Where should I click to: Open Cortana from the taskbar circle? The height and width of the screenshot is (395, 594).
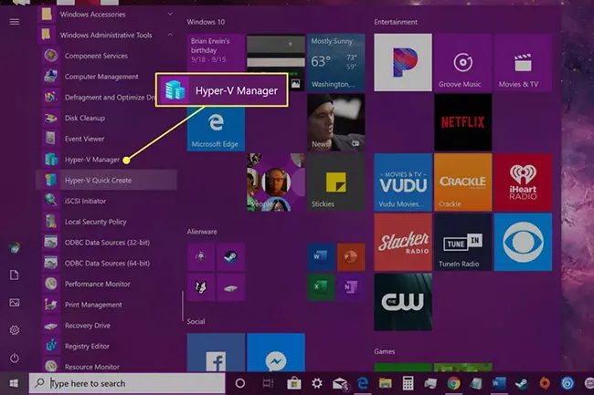(x=239, y=383)
